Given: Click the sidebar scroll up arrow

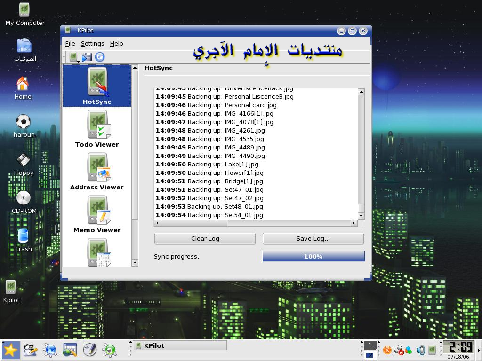Looking at the screenshot, I should [x=135, y=68].
